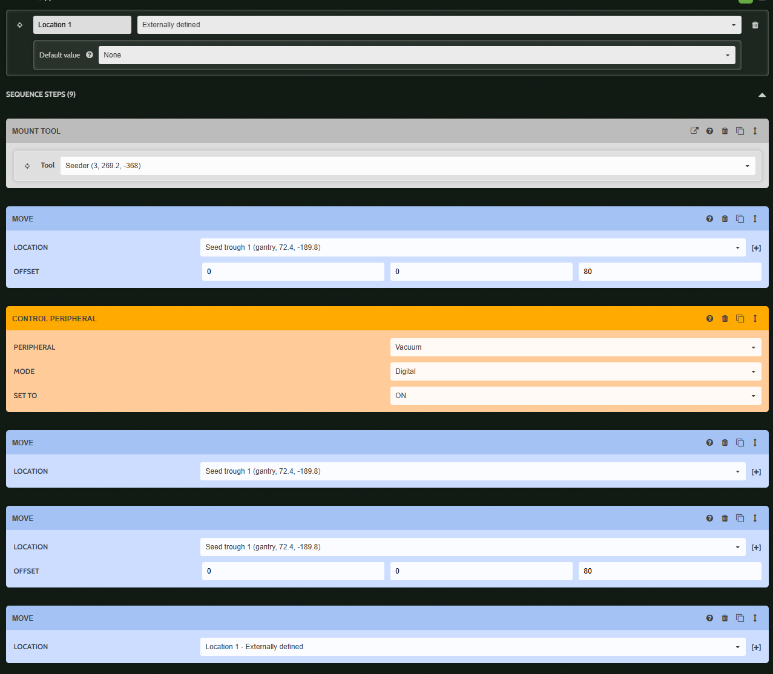Collapse the Sequence Steps section
773x674 pixels.
tap(761, 95)
